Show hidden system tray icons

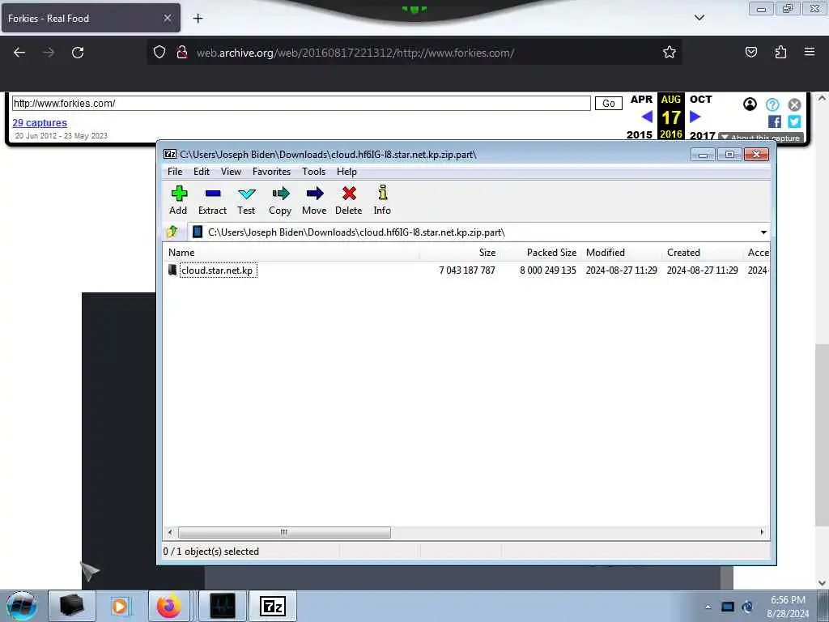708,607
